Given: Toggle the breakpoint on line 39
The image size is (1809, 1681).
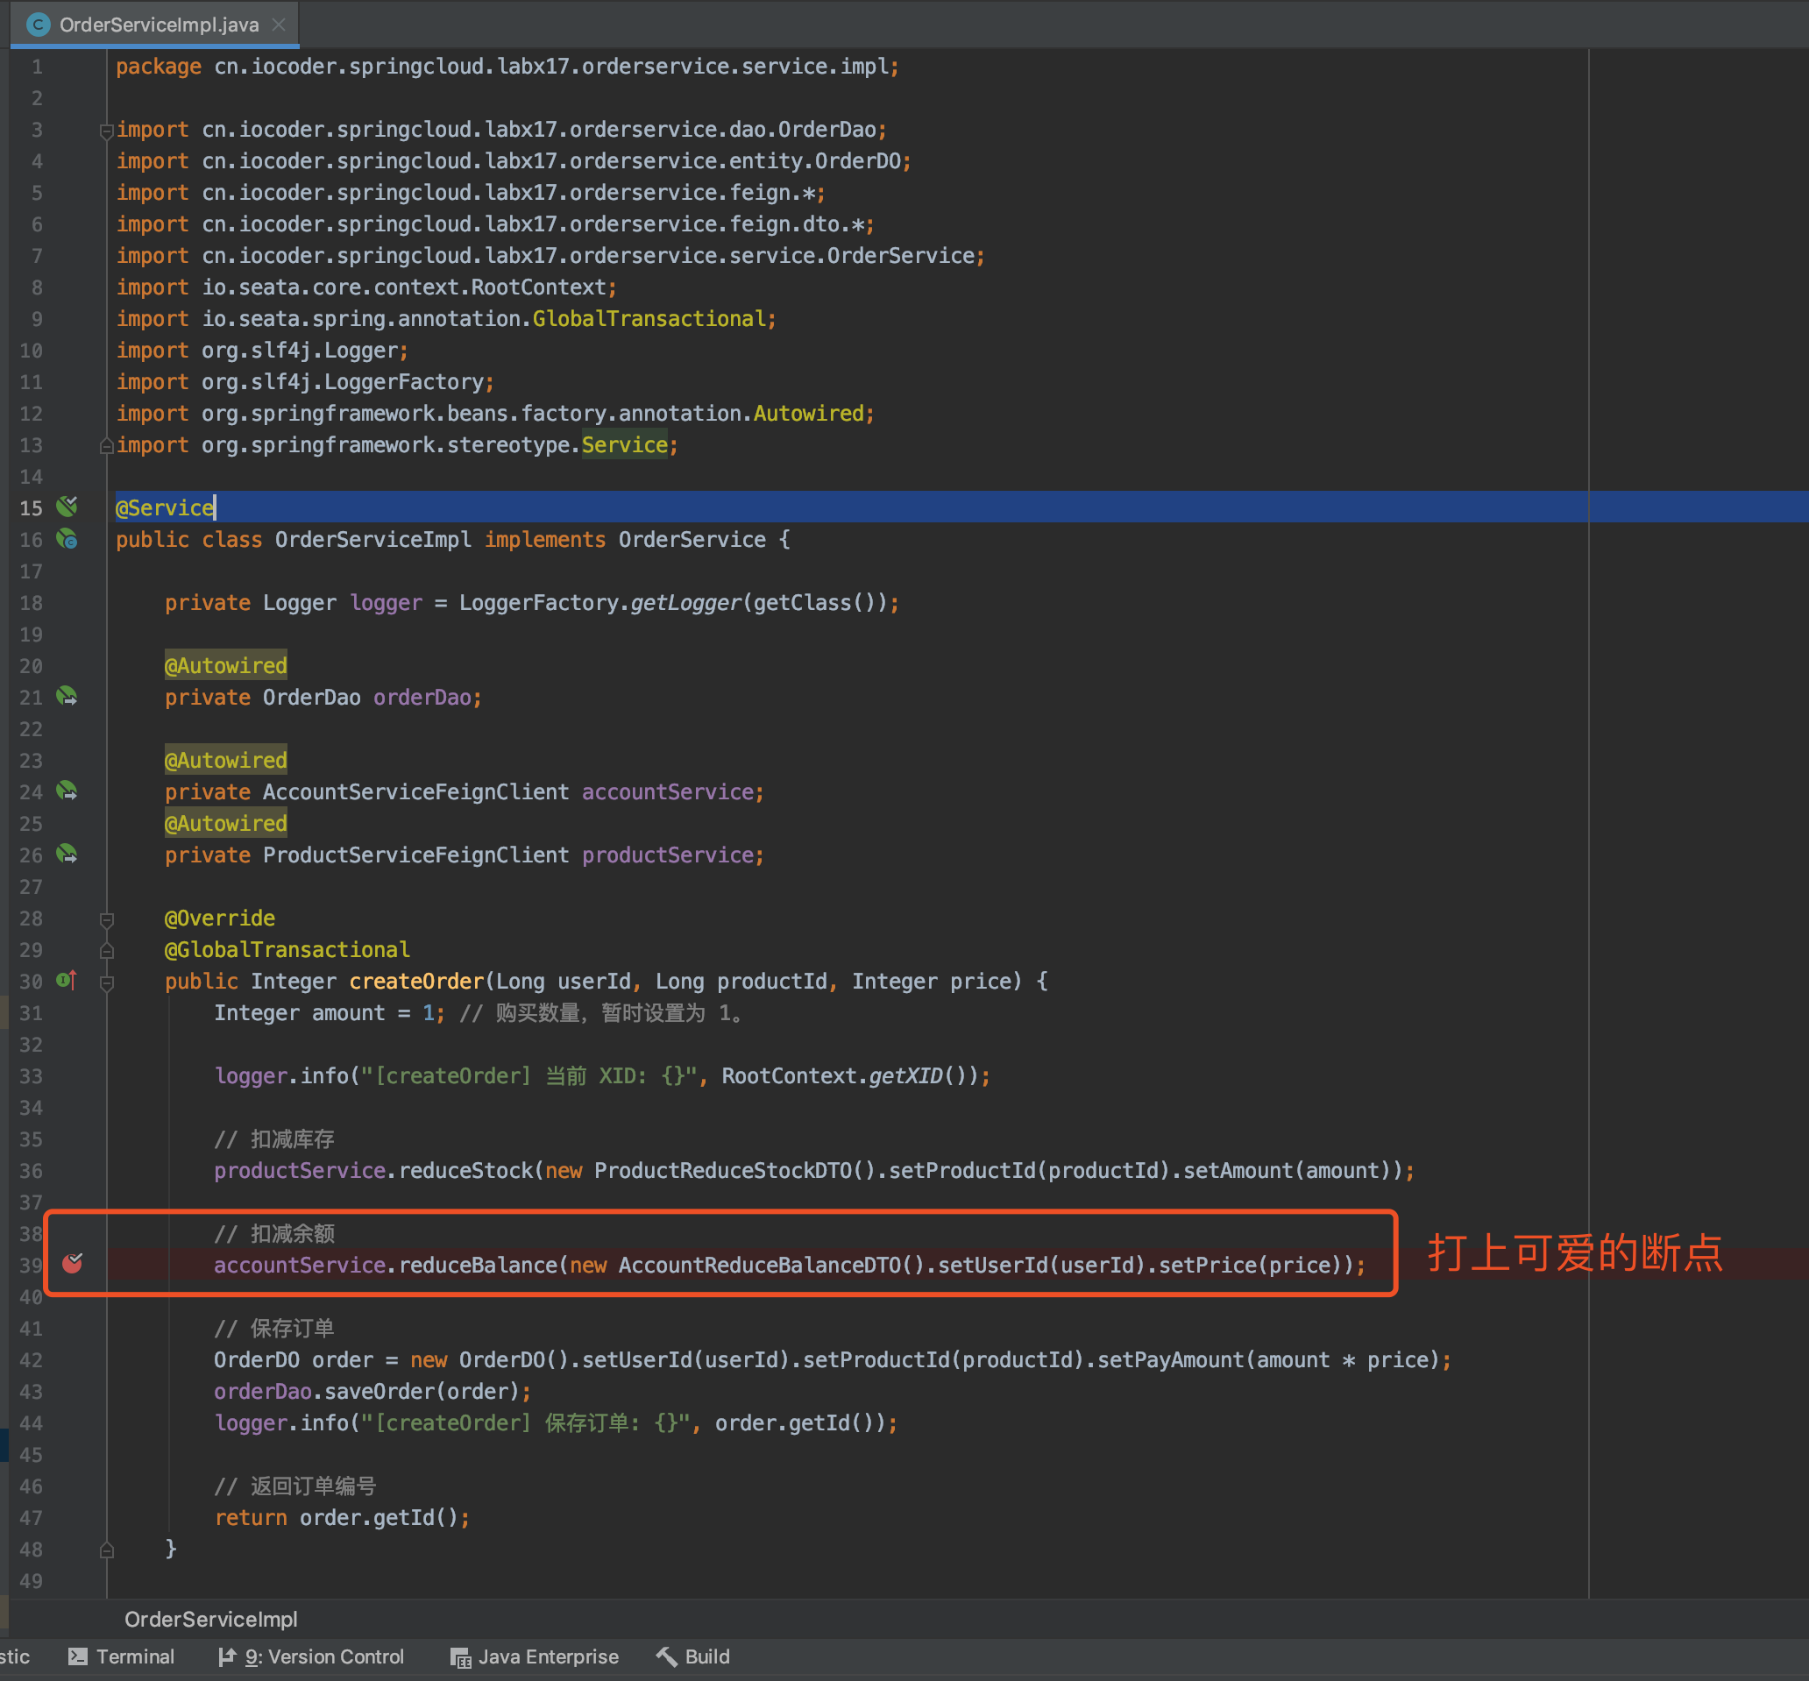Looking at the screenshot, I should click(x=73, y=1264).
